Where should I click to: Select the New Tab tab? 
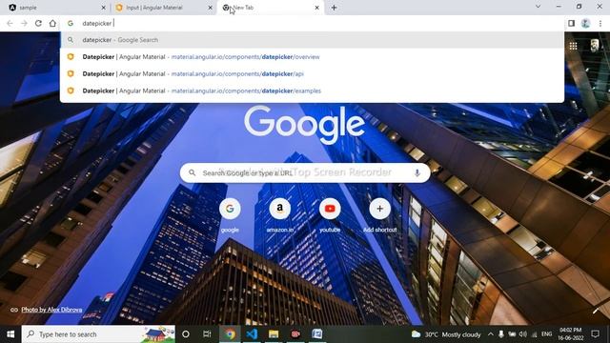(271, 8)
